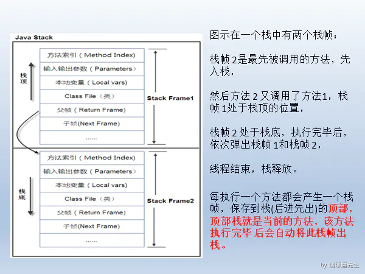Image resolution: width=365 pixels, height=274 pixels.
Task: Select the Parameters cell in Stack Frame1
Action: pos(92,69)
